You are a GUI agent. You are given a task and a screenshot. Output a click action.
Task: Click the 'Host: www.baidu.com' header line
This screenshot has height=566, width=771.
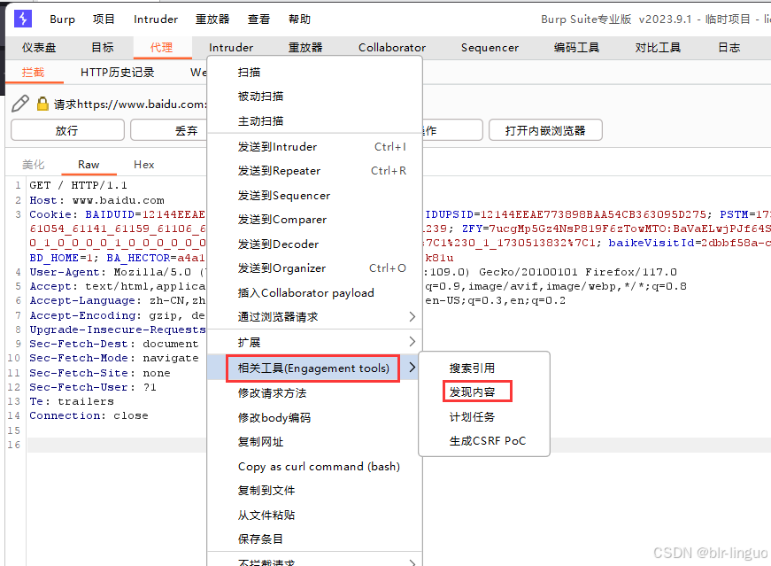(96, 200)
